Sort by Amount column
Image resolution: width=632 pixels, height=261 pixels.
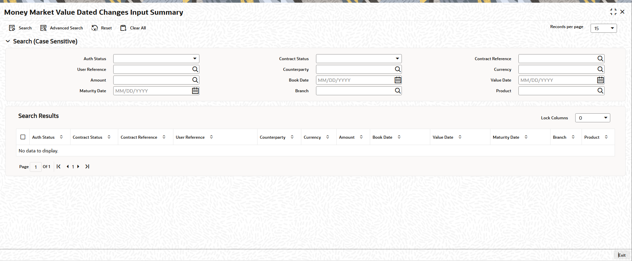click(361, 137)
